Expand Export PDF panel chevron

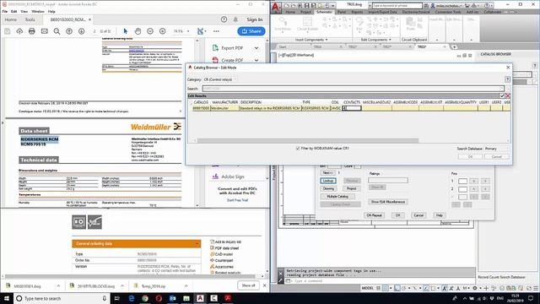pos(256,48)
